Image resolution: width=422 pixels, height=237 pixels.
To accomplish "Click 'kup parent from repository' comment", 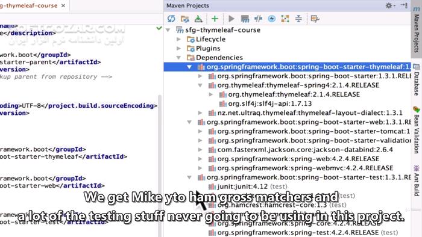I will (x=56, y=77).
